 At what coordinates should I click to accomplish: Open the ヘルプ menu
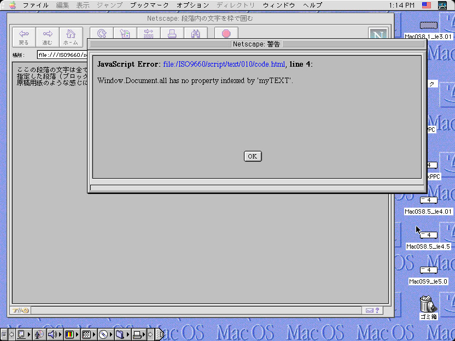[x=312, y=5]
